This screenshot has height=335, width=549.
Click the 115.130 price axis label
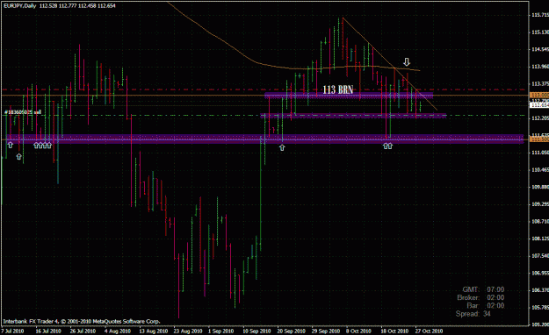click(539, 32)
